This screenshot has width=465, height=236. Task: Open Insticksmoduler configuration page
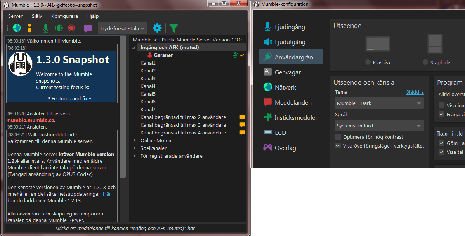(291, 117)
